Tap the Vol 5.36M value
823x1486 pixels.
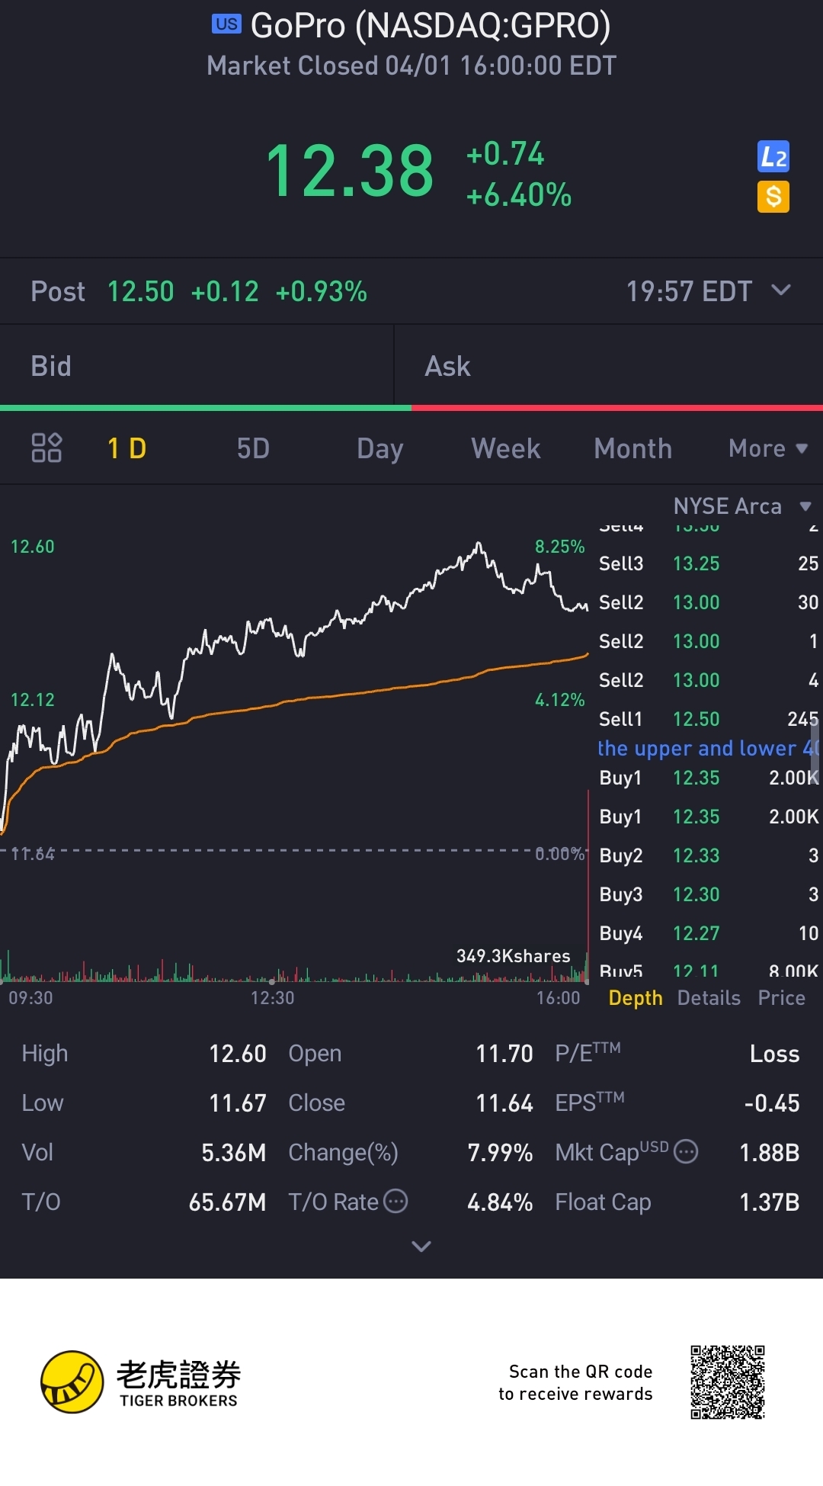(233, 1153)
